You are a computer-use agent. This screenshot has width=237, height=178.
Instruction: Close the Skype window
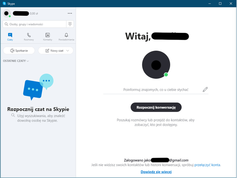click(x=231, y=4)
